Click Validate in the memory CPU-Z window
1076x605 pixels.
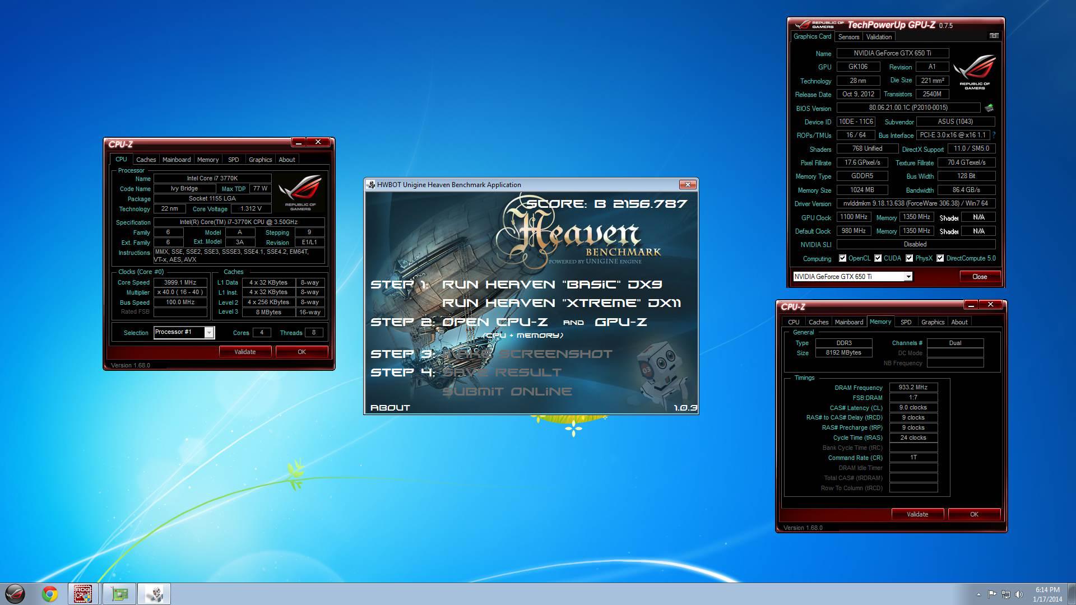917,514
